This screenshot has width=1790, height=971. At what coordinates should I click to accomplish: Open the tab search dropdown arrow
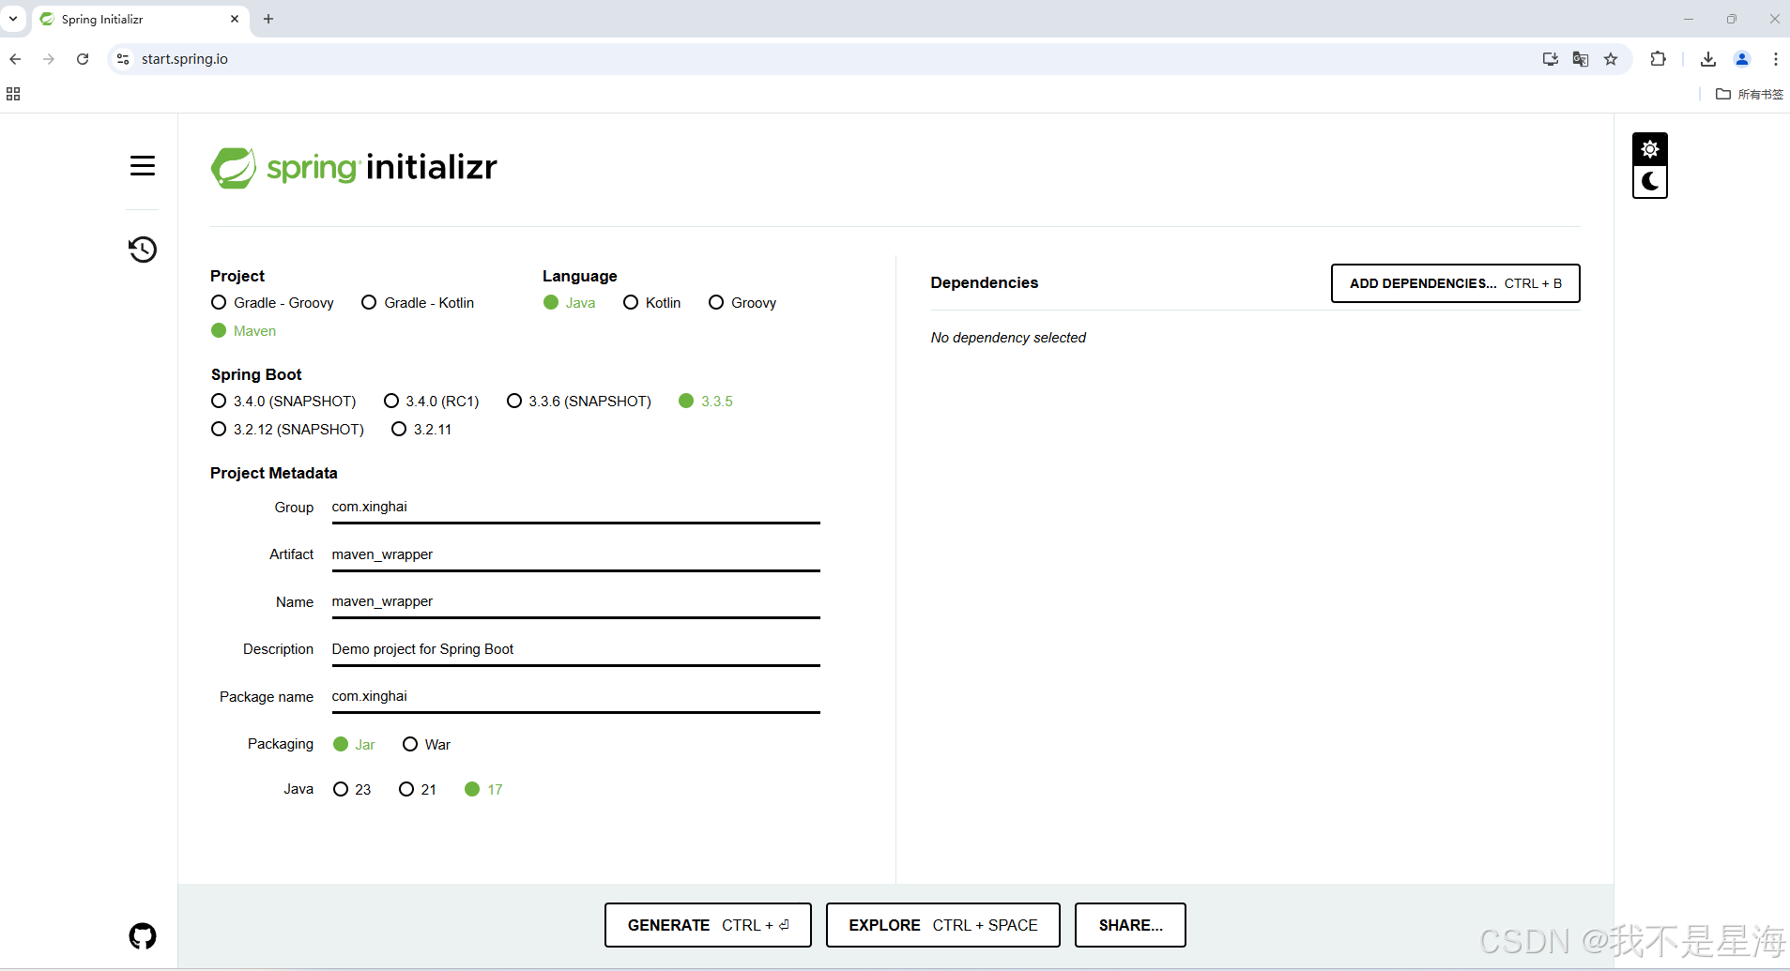(13, 19)
